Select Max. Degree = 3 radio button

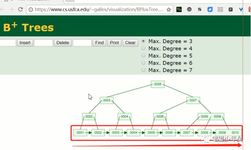143,41
